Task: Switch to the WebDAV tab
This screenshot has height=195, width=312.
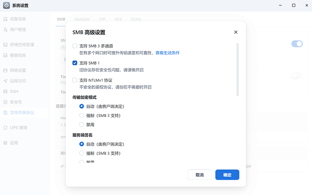Action: 82,19
